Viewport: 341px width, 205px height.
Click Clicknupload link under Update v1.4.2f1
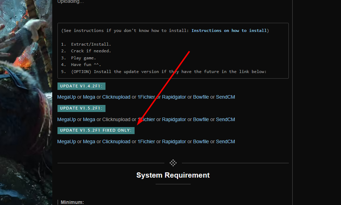pyautogui.click(x=116, y=97)
